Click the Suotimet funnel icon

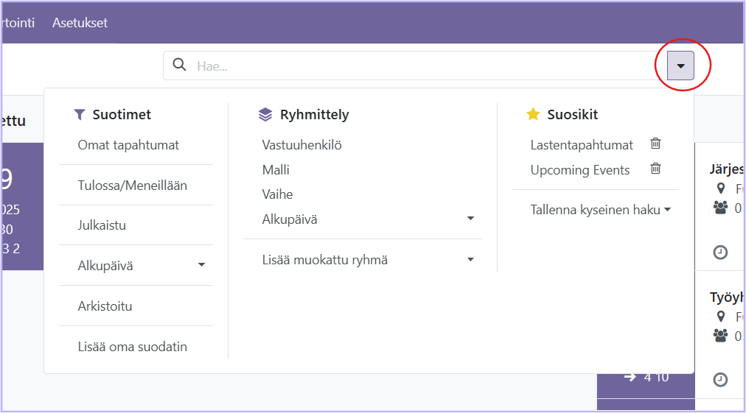pos(80,115)
